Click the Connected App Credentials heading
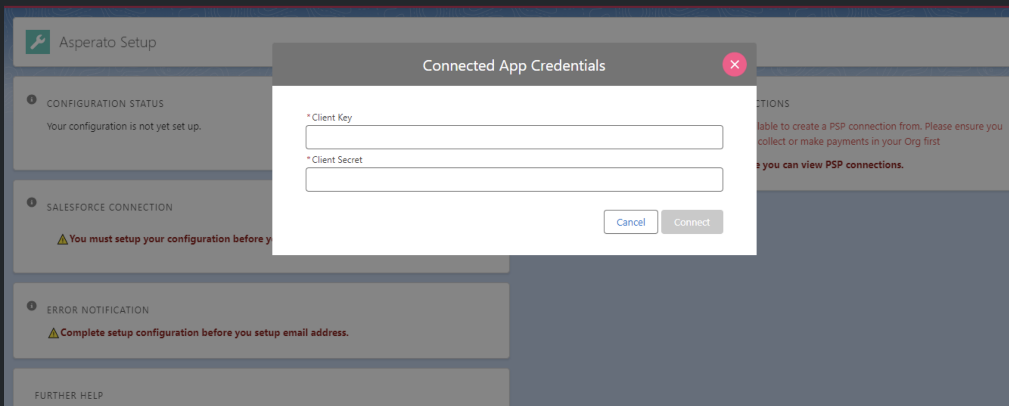This screenshot has width=1009, height=406. click(x=514, y=66)
